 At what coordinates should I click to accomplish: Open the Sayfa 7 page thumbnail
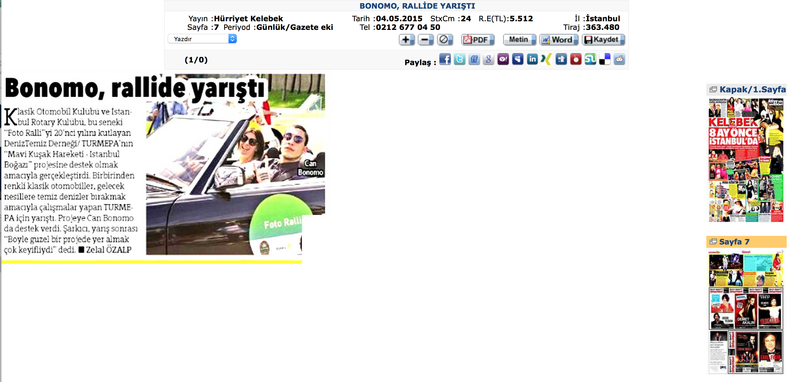(746, 312)
